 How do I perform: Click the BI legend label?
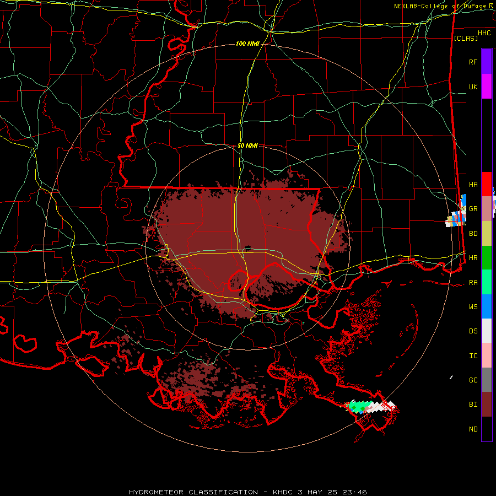(473, 405)
